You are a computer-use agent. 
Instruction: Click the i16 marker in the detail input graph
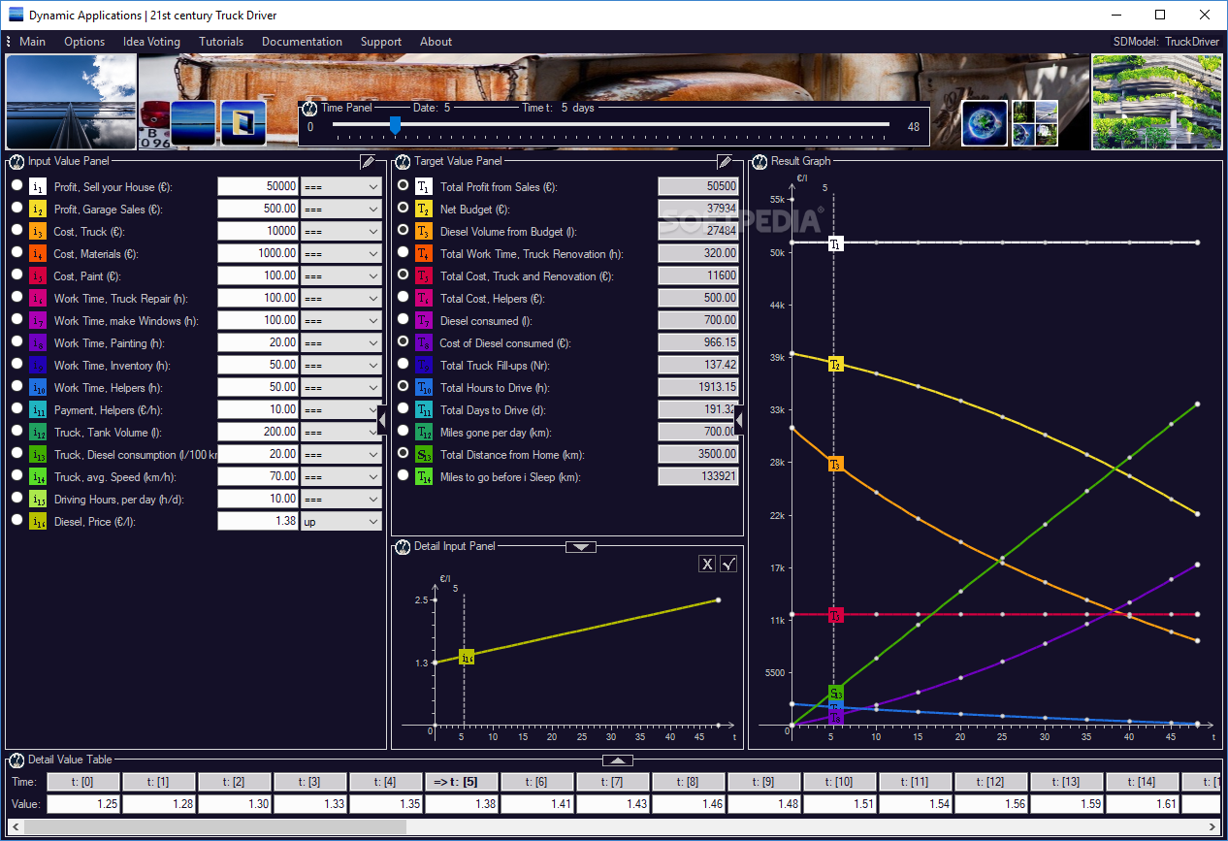pos(467,658)
